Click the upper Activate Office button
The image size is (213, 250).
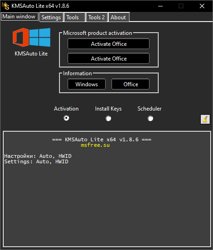108,44
